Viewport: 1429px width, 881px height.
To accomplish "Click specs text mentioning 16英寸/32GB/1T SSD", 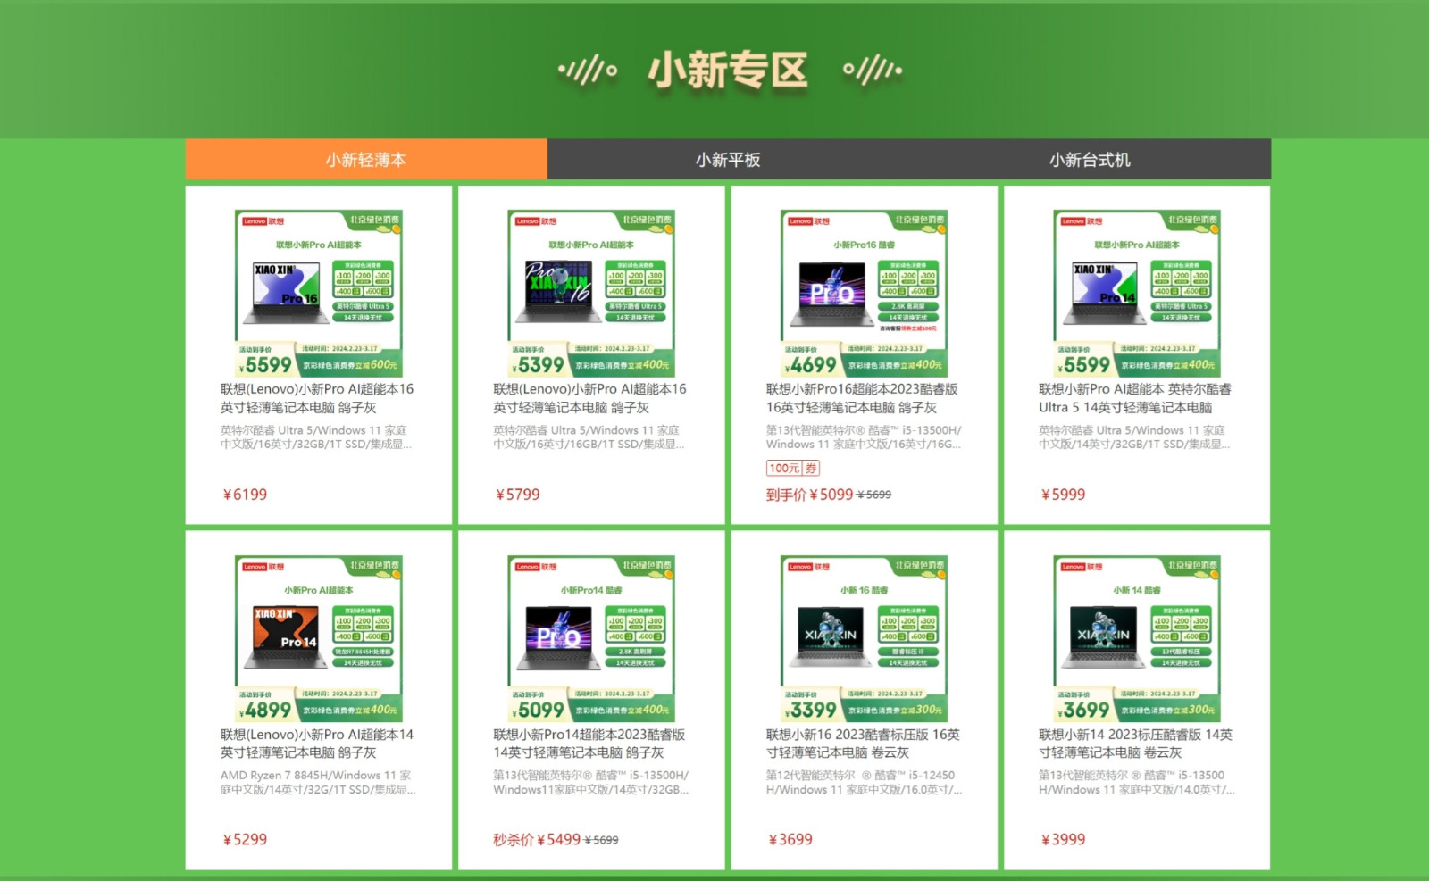I will pyautogui.click(x=316, y=437).
